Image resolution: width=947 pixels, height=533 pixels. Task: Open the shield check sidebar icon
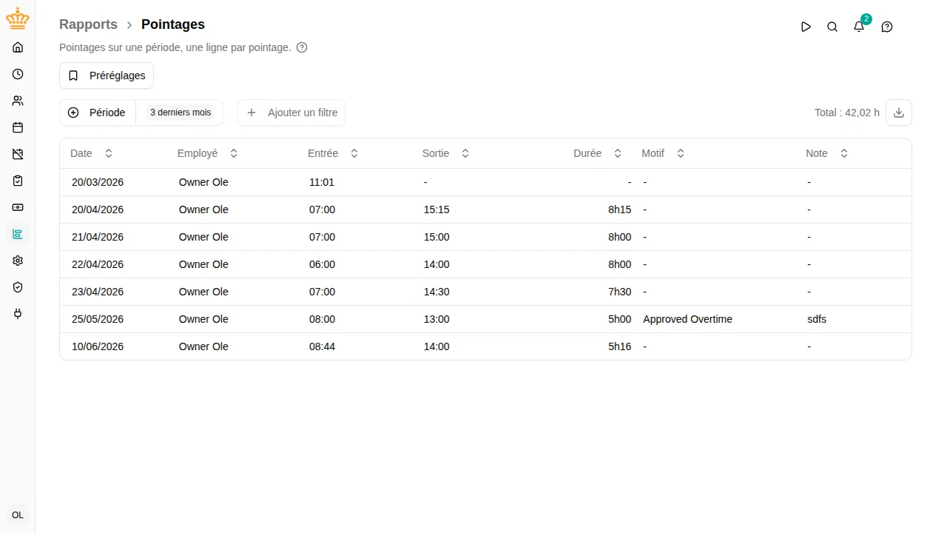(18, 287)
